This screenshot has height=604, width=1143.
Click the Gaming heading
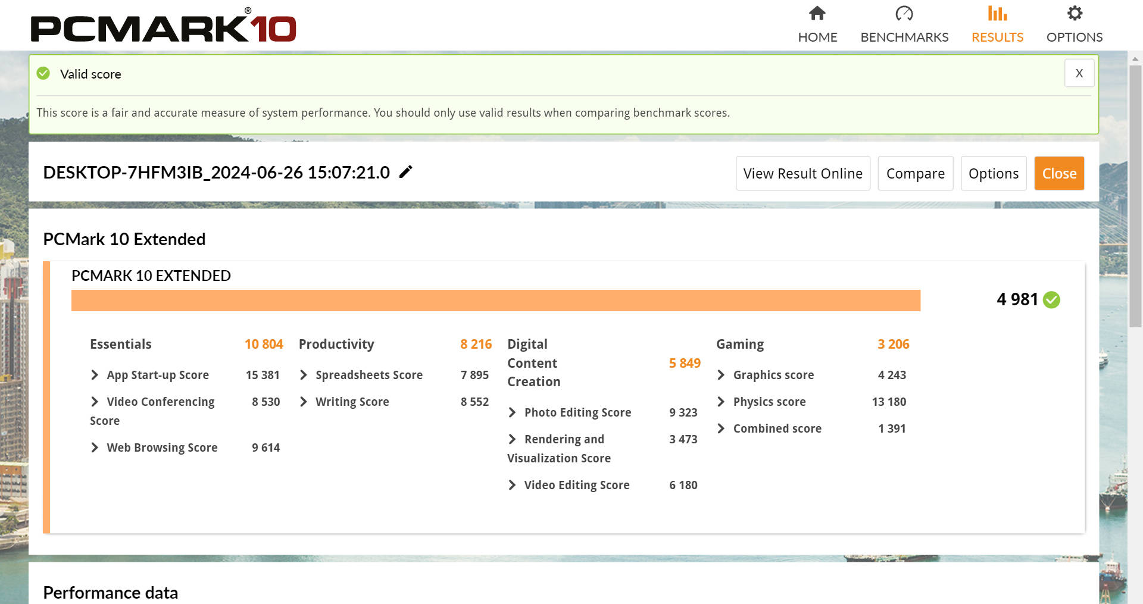coord(740,344)
